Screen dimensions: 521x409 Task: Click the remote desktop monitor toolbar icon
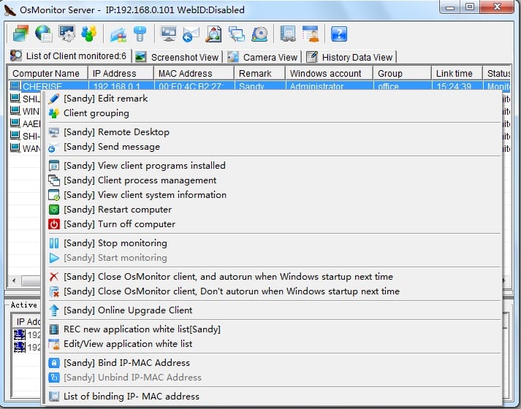169,34
